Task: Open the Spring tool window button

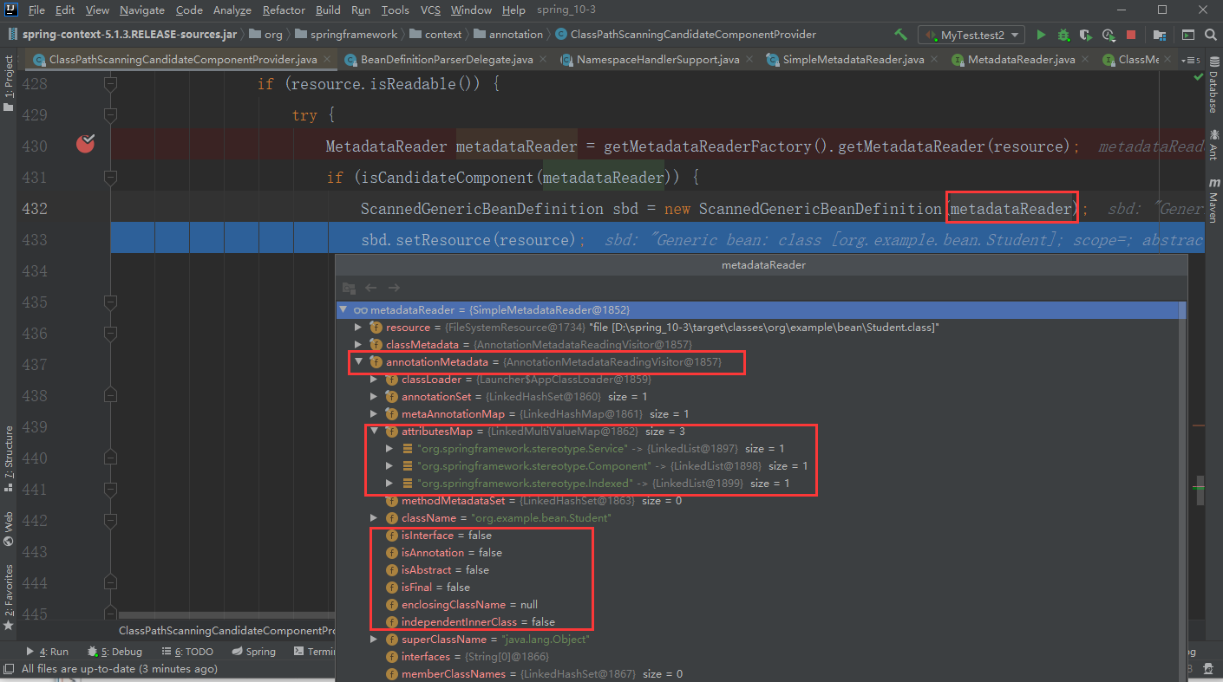Action: (x=254, y=652)
